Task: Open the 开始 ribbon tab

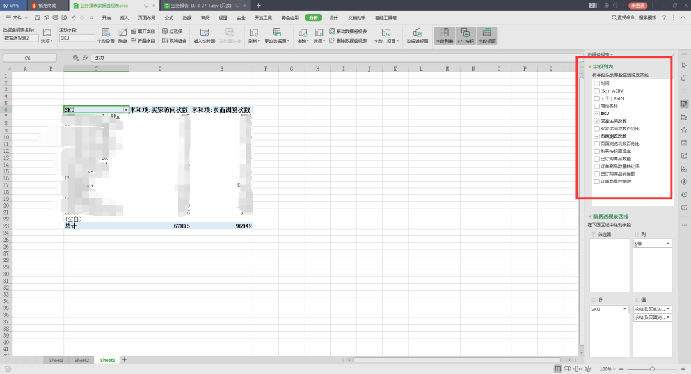Action: pyautogui.click(x=106, y=18)
